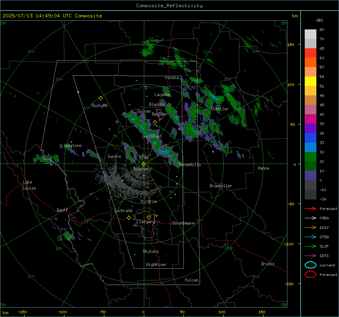
Task: Click the yellow diamond marker above Calgary
Action: pos(149,217)
